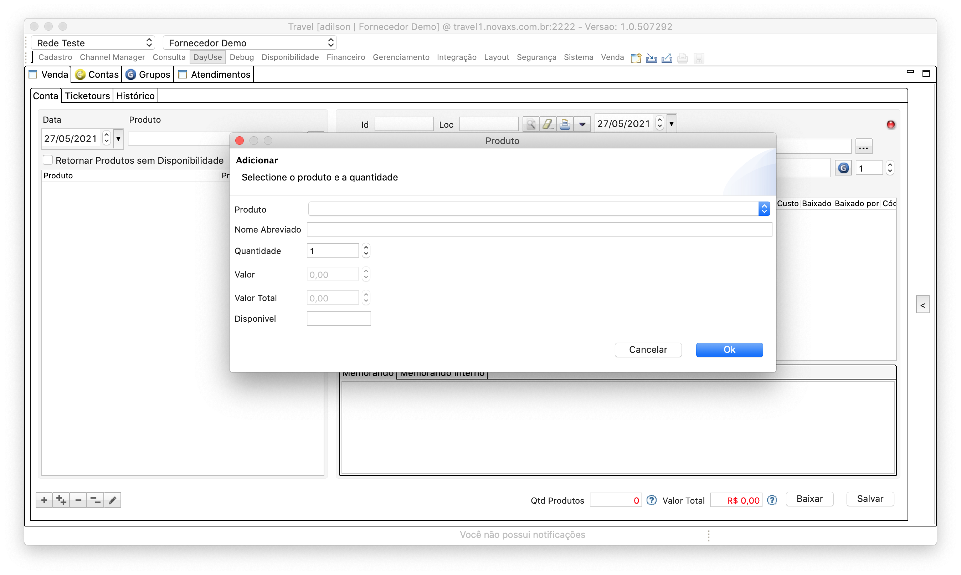961x575 pixels.
Task: Enable Retornar Produtos sem Disponibilidade checkbox
Action: [x=48, y=160]
